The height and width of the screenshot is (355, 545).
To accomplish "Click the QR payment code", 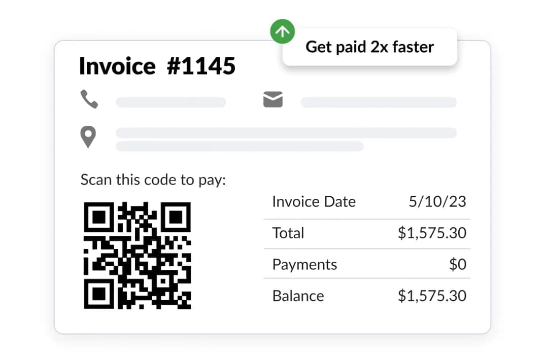I will pos(137,256).
